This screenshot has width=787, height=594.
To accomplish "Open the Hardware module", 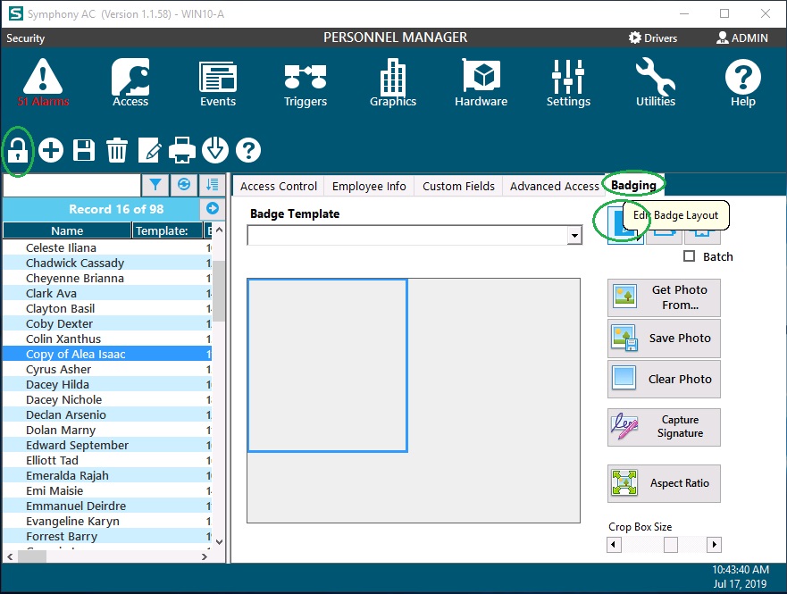I will tap(481, 82).
